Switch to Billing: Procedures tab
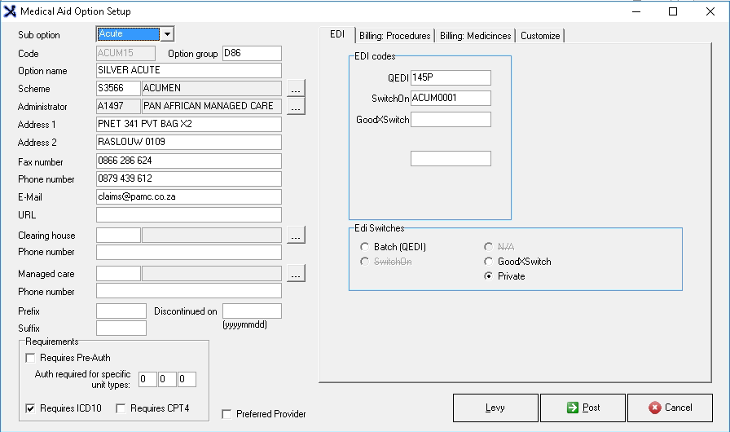 pos(394,36)
